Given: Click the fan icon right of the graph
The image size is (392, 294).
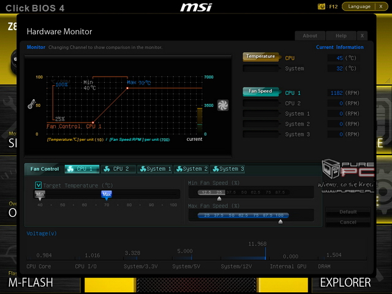Looking at the screenshot, I should pyautogui.click(x=222, y=105).
